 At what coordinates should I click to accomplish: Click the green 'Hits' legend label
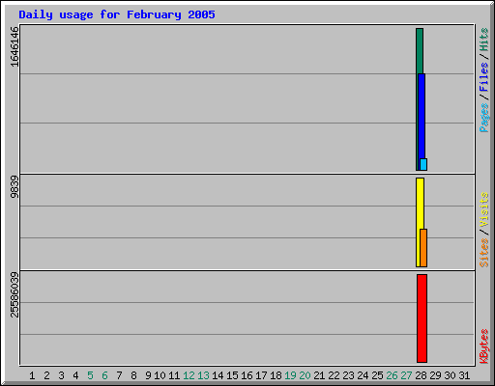pos(483,40)
